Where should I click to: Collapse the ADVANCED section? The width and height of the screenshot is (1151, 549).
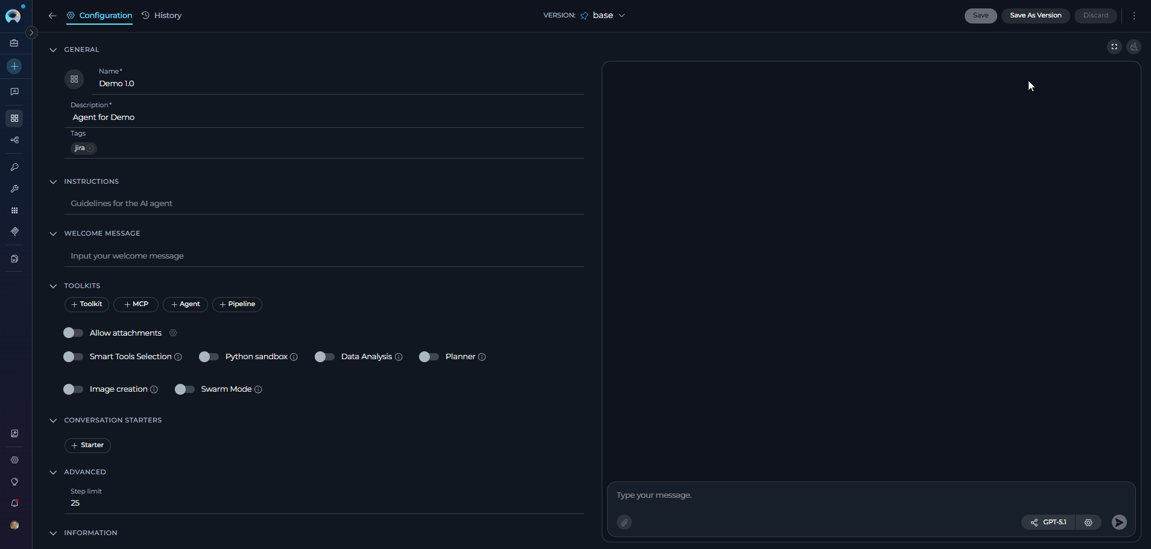pyautogui.click(x=53, y=472)
